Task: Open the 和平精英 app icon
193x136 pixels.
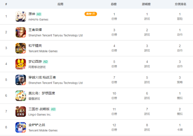Action: [x=21, y=48]
